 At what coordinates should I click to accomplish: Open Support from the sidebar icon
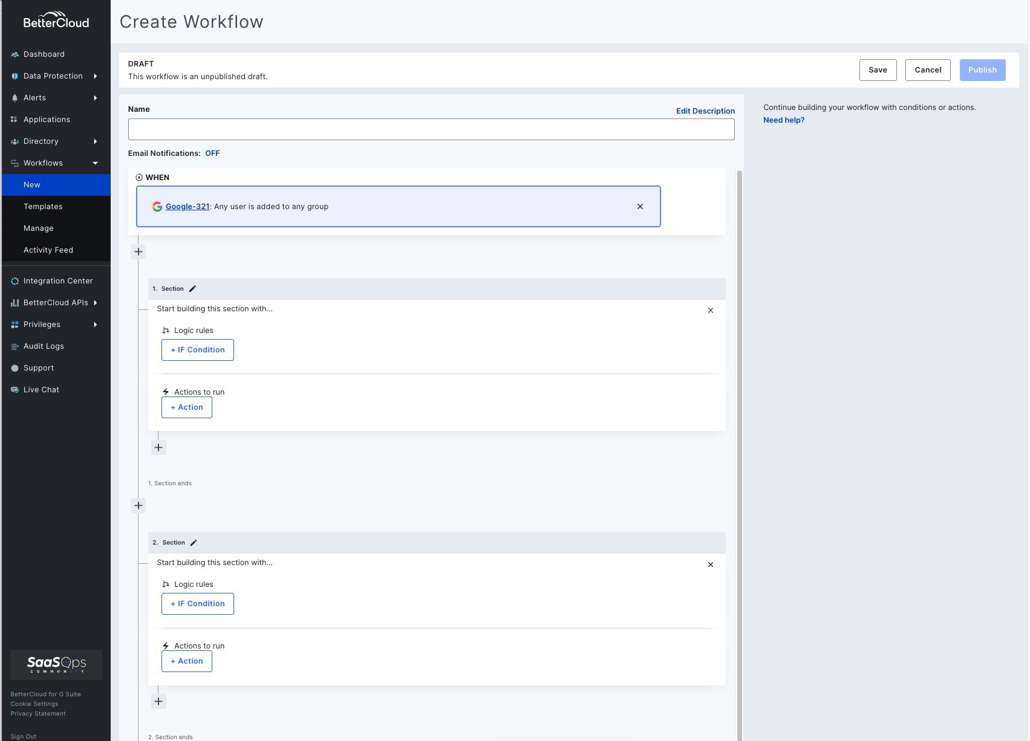point(15,367)
